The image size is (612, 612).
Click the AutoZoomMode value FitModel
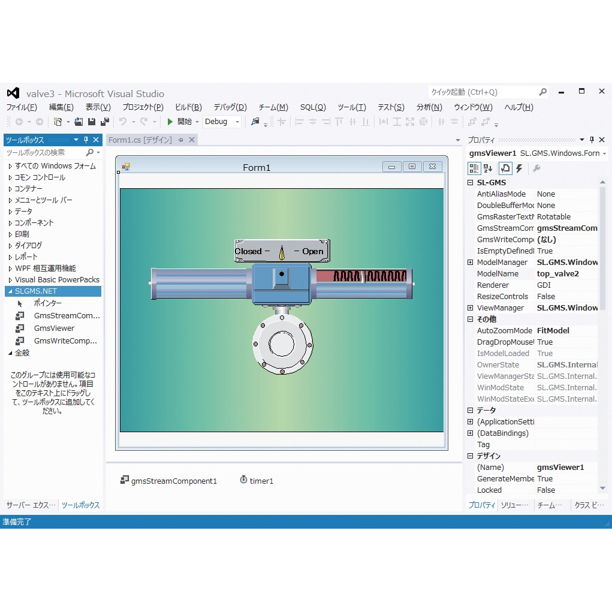pyautogui.click(x=553, y=331)
